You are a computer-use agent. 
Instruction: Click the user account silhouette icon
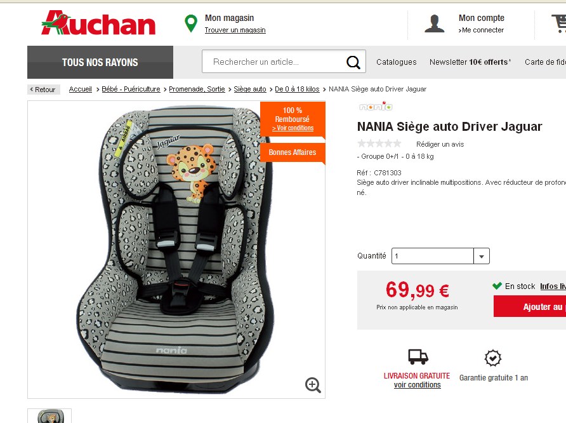click(x=434, y=24)
